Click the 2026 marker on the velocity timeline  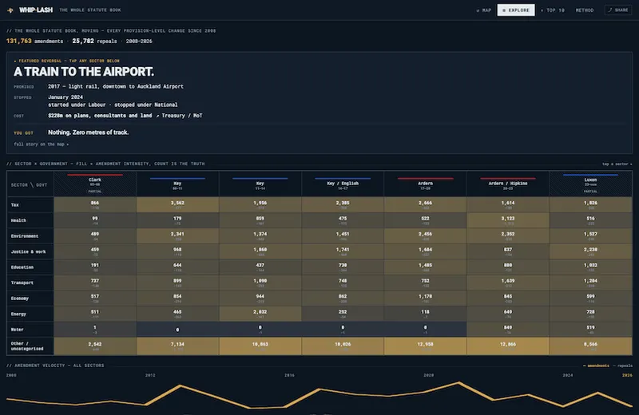pyautogui.click(x=627, y=375)
